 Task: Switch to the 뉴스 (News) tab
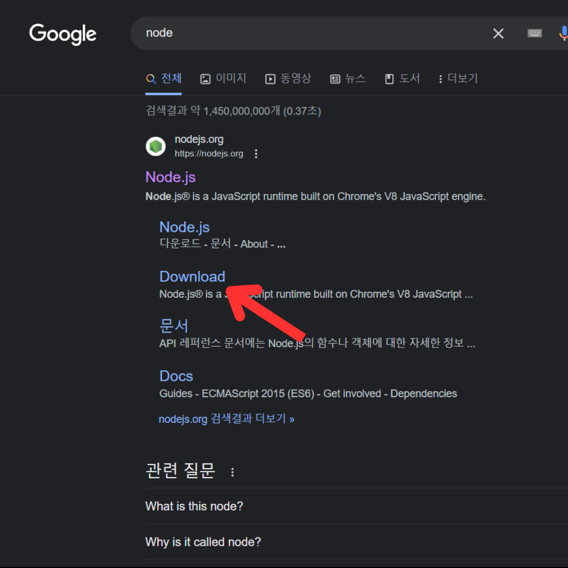click(348, 78)
